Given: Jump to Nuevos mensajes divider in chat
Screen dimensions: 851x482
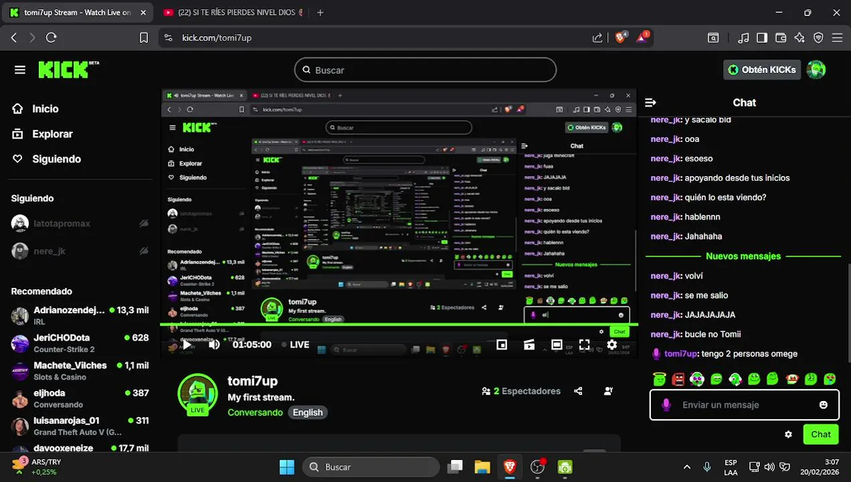Looking at the screenshot, I should pyautogui.click(x=743, y=256).
